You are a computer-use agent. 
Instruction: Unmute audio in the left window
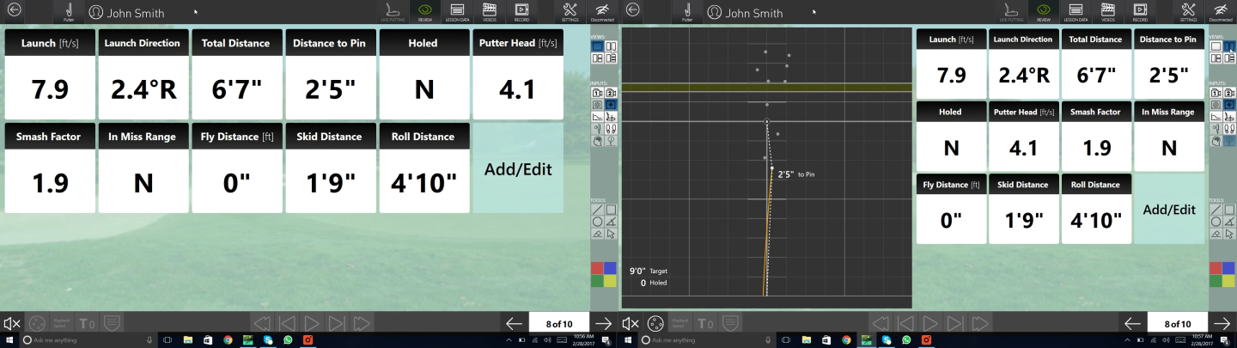[12, 323]
